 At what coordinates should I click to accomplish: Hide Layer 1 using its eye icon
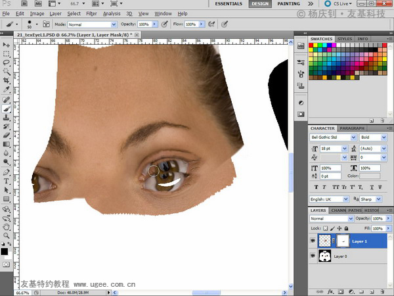[x=313, y=241]
